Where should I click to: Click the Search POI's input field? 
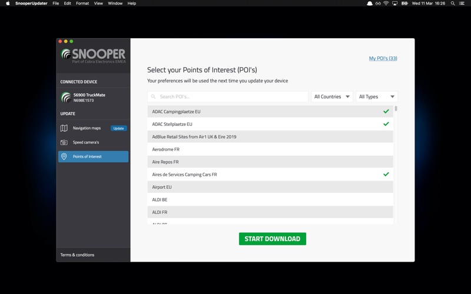[228, 96]
